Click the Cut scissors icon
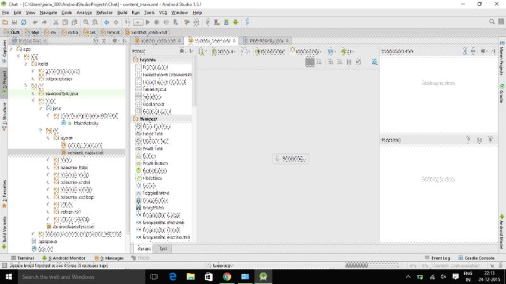506x284 pixels. coord(56,22)
